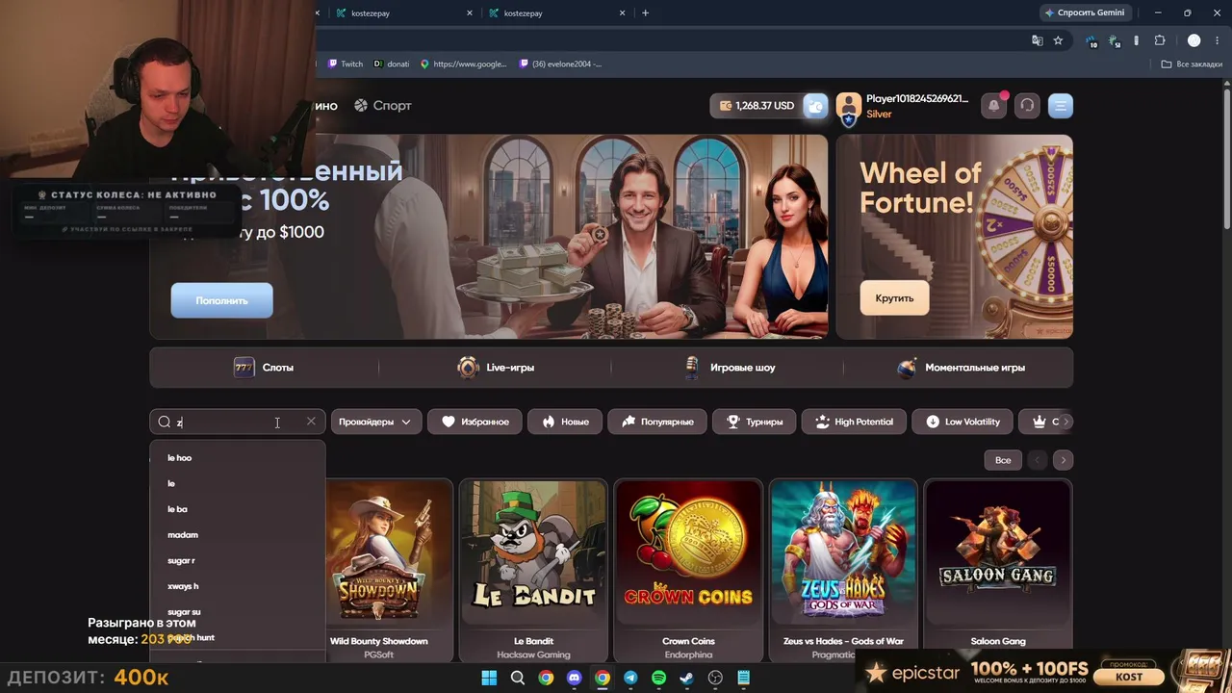
Task: Open the wallet deposit icon beside balance
Action: [815, 106]
